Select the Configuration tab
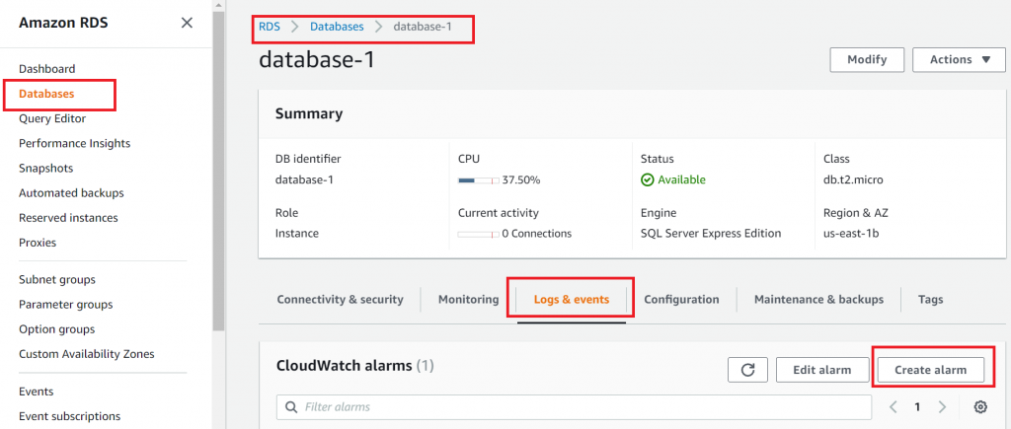1011x429 pixels. pos(681,300)
